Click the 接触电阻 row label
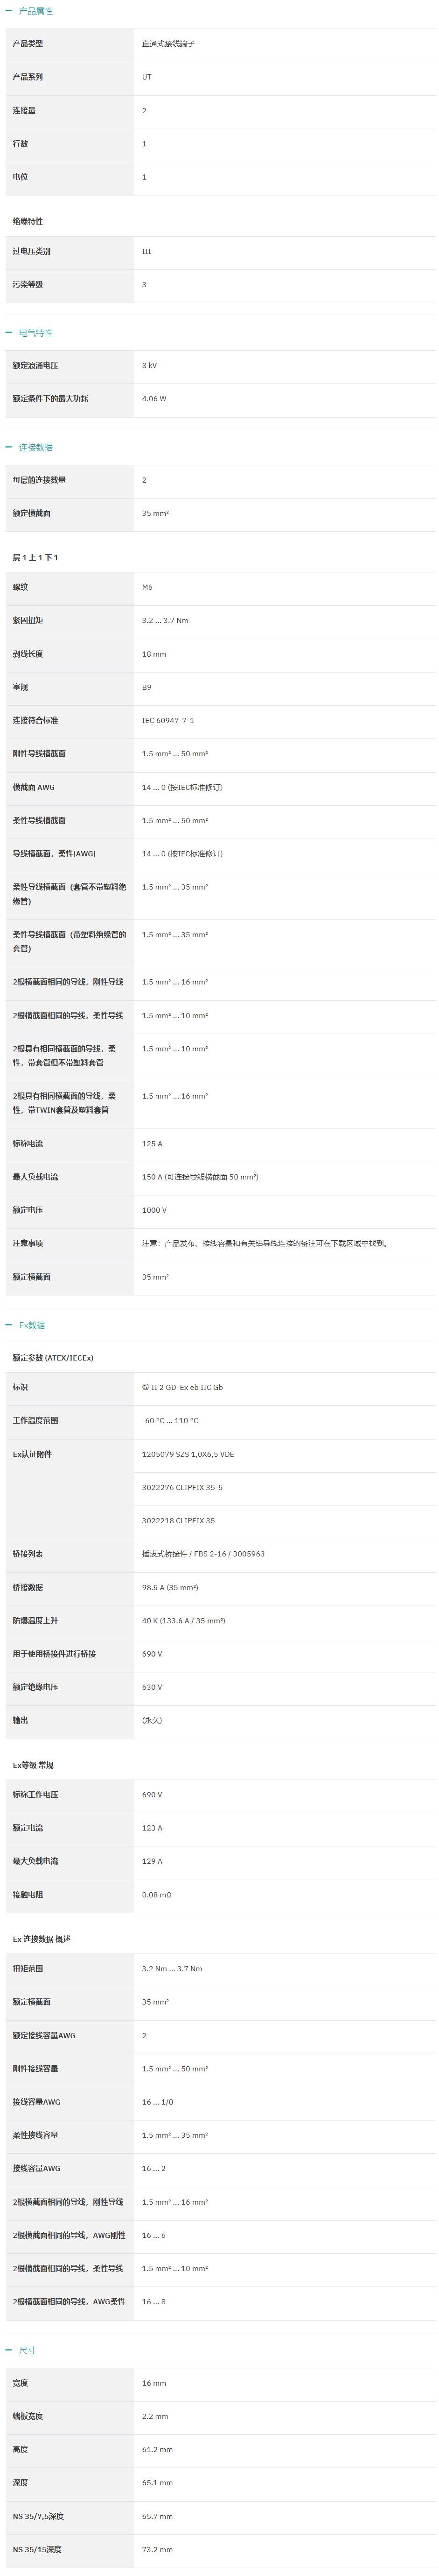The image size is (439, 2576). [28, 1895]
